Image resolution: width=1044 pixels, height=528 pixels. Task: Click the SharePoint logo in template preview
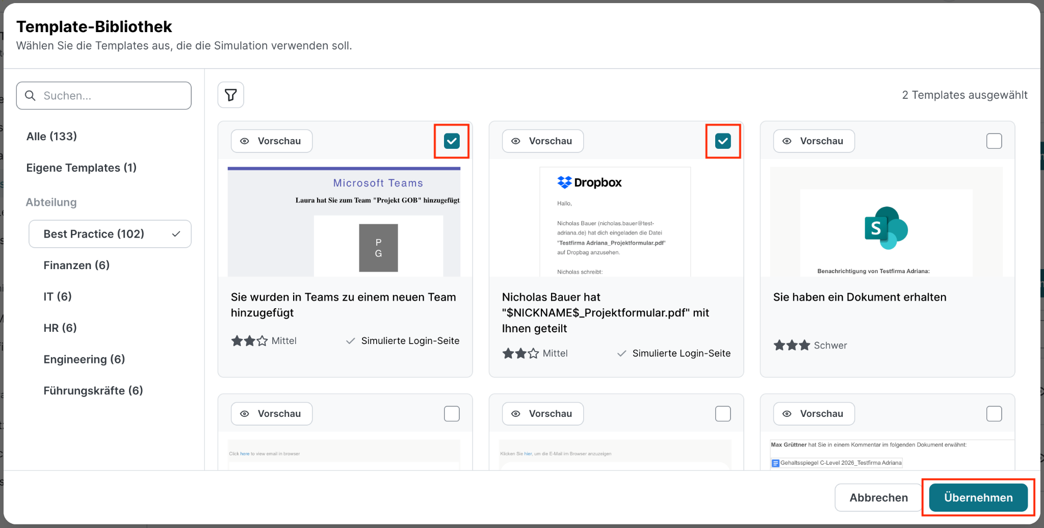pyautogui.click(x=886, y=228)
